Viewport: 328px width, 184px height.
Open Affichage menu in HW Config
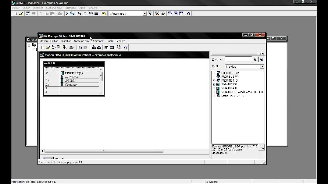click(x=98, y=41)
